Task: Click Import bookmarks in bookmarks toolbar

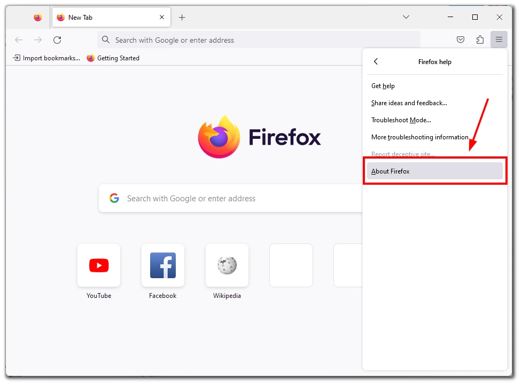Action: tap(46, 58)
